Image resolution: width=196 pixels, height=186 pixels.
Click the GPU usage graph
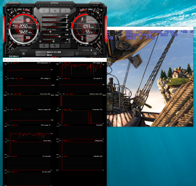(81, 70)
